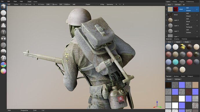Select the yellow-black striped material
This screenshot has height=112, width=200.
(182, 47)
